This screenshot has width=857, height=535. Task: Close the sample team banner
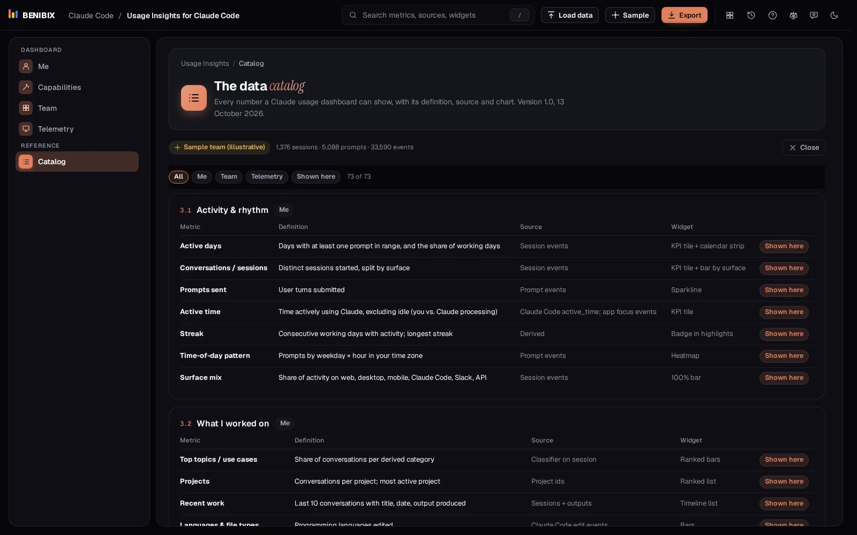pyautogui.click(x=803, y=148)
